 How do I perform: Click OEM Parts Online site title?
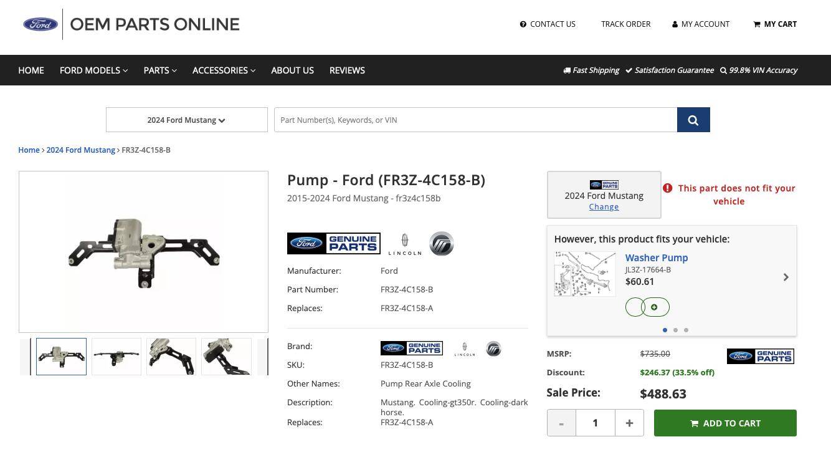click(x=155, y=24)
